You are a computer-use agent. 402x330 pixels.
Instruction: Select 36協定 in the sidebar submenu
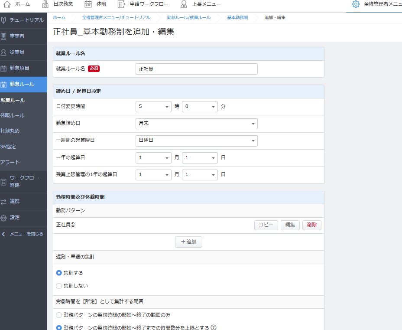8,147
